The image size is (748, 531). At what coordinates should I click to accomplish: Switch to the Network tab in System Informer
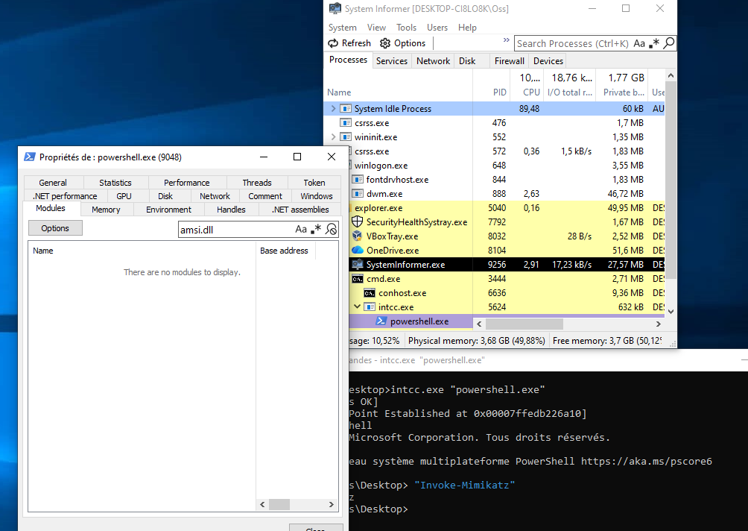(433, 61)
